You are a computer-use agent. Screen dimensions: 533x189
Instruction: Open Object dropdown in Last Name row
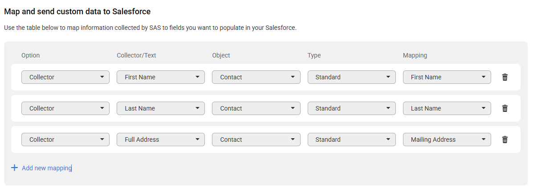pyautogui.click(x=256, y=108)
